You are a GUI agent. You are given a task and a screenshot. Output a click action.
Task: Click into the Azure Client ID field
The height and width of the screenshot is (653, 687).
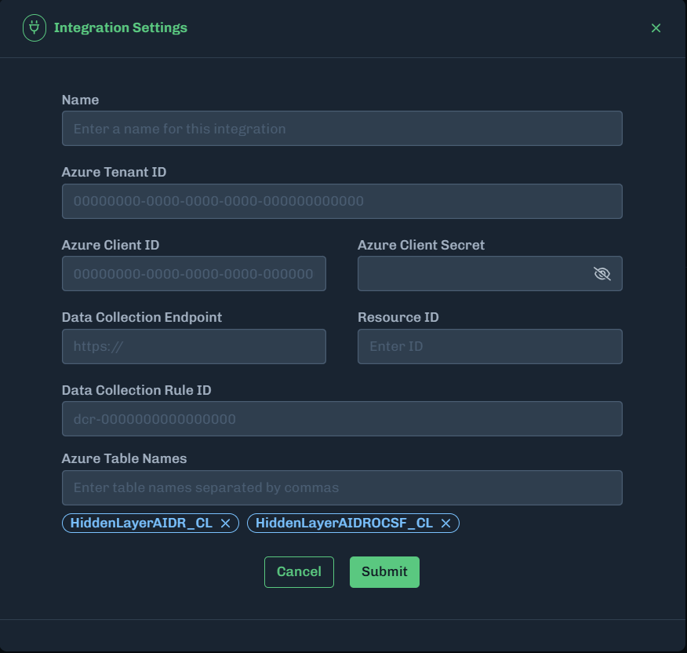coord(194,274)
